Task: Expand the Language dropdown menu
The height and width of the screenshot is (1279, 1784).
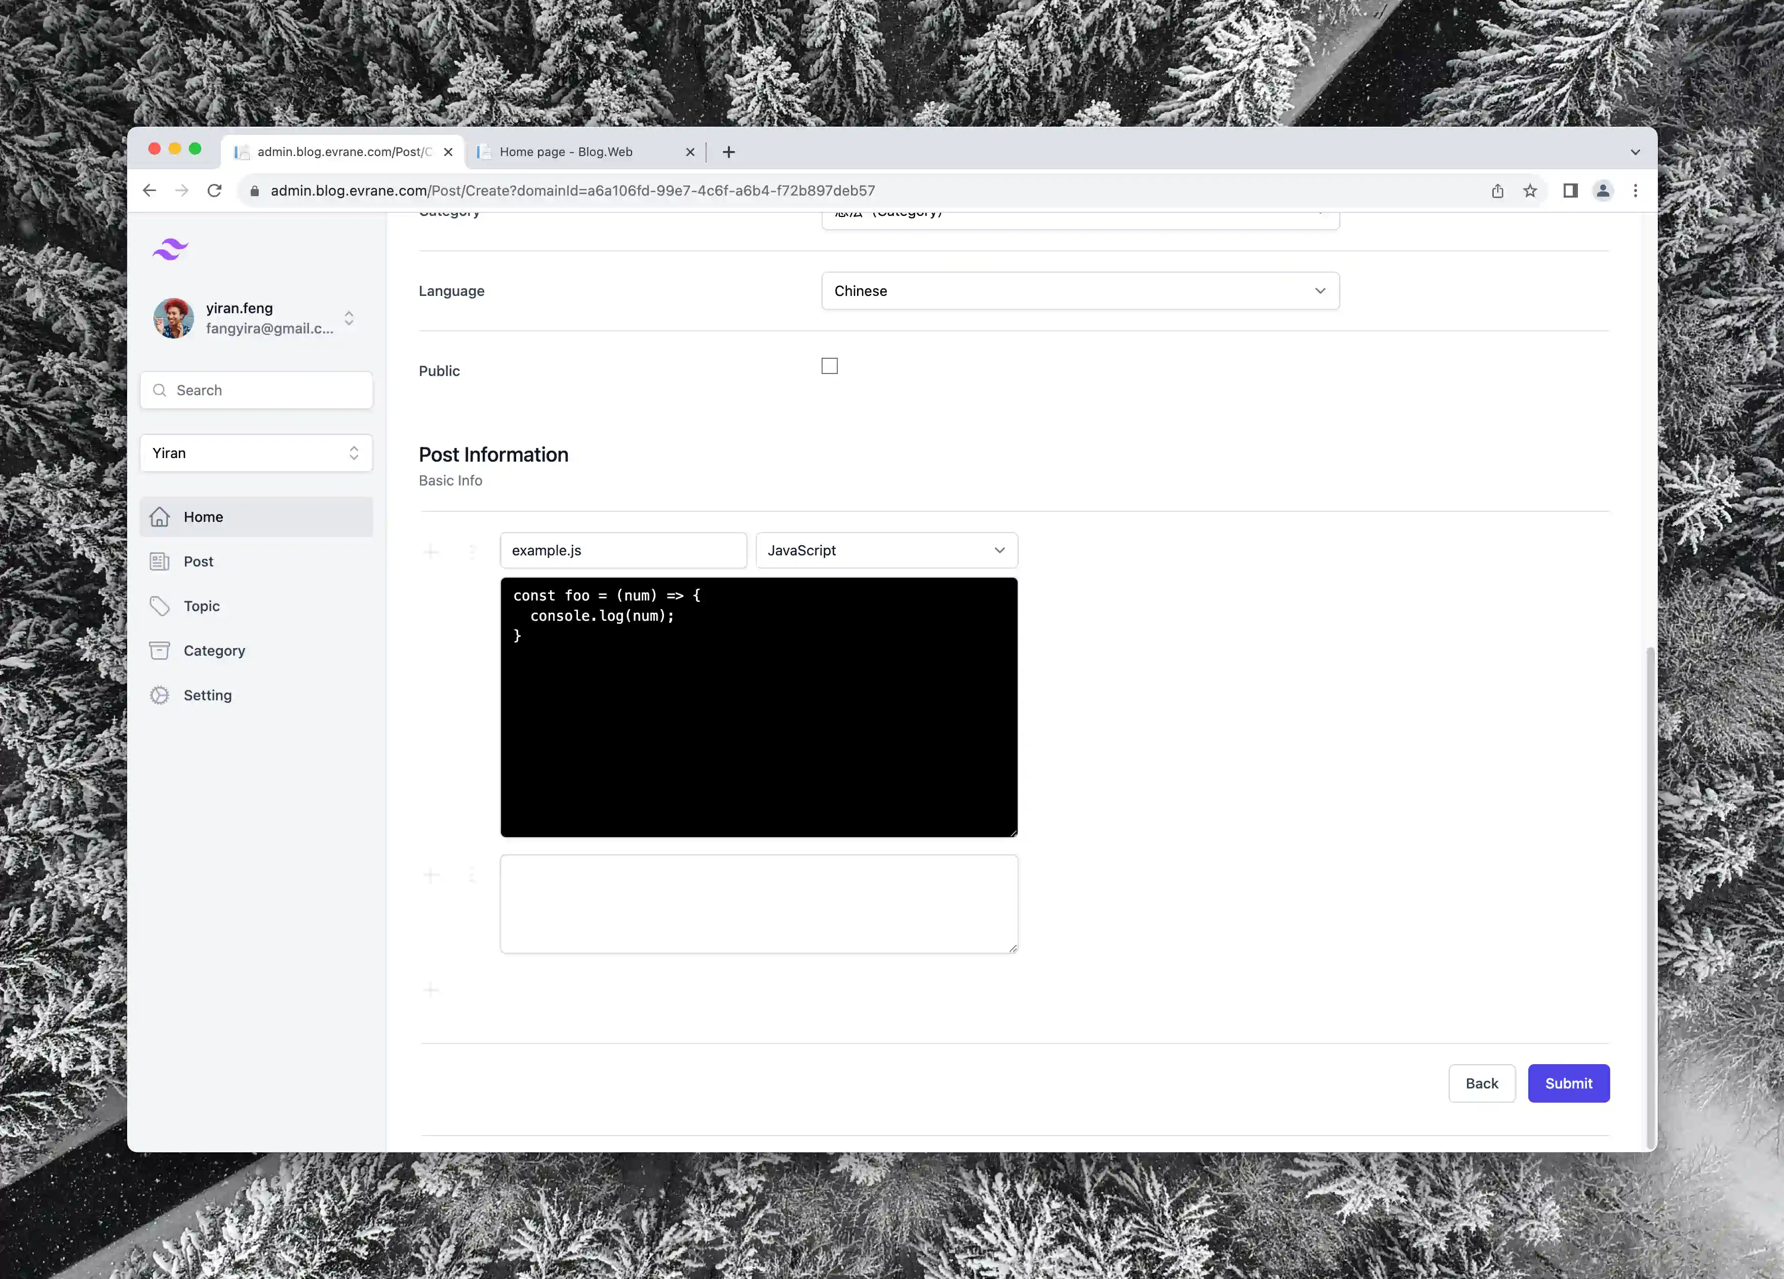Action: click(1080, 291)
